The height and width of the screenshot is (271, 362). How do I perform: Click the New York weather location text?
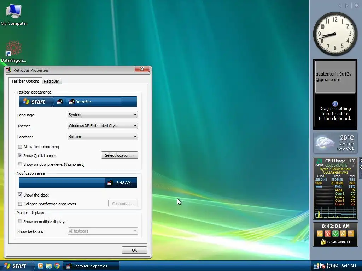tap(345, 149)
